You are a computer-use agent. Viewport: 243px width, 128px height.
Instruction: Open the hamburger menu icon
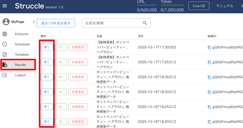[5, 6]
